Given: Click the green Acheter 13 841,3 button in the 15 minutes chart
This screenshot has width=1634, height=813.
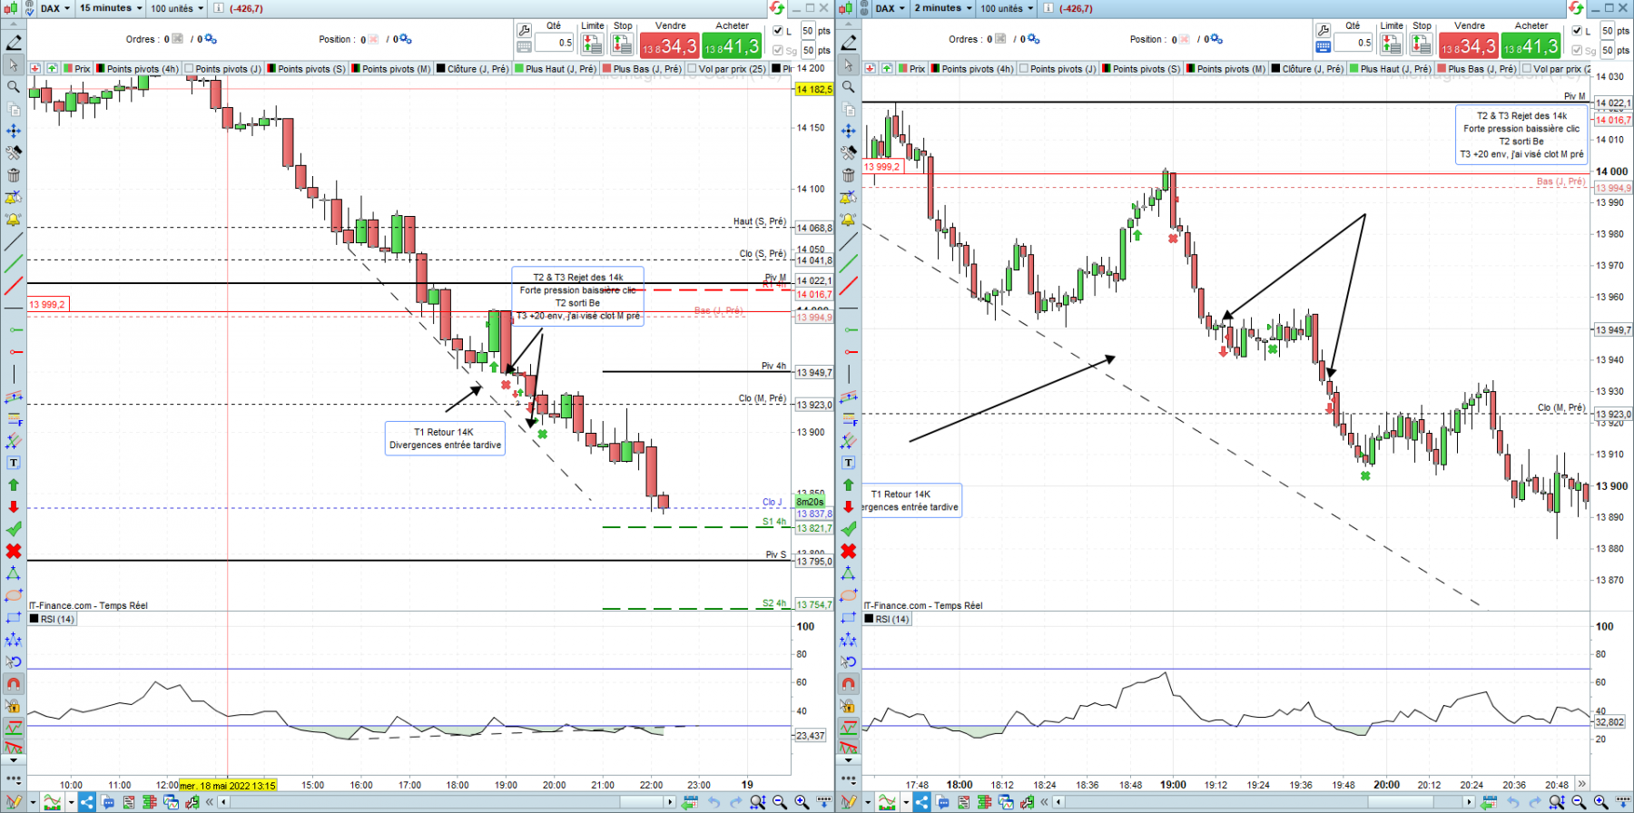Looking at the screenshot, I should 732,45.
